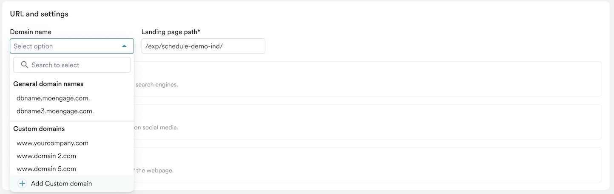This screenshot has width=614, height=194.
Task: Pick www.yourcompany.com custom domain
Action: (52, 143)
